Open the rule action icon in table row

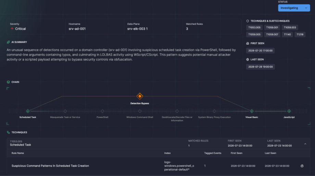pyautogui.click(x=302, y=166)
